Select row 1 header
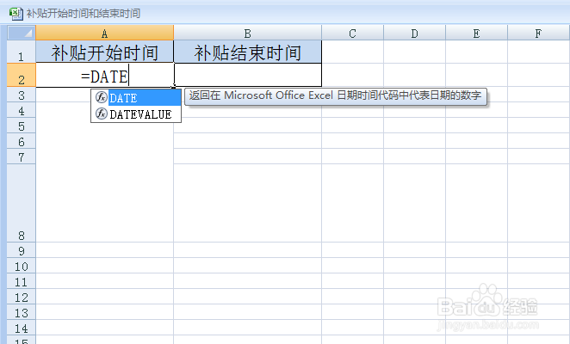 22,52
